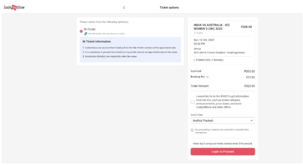Click the Login to Proceed button
The height and width of the screenshot is (165, 303).
point(222,152)
